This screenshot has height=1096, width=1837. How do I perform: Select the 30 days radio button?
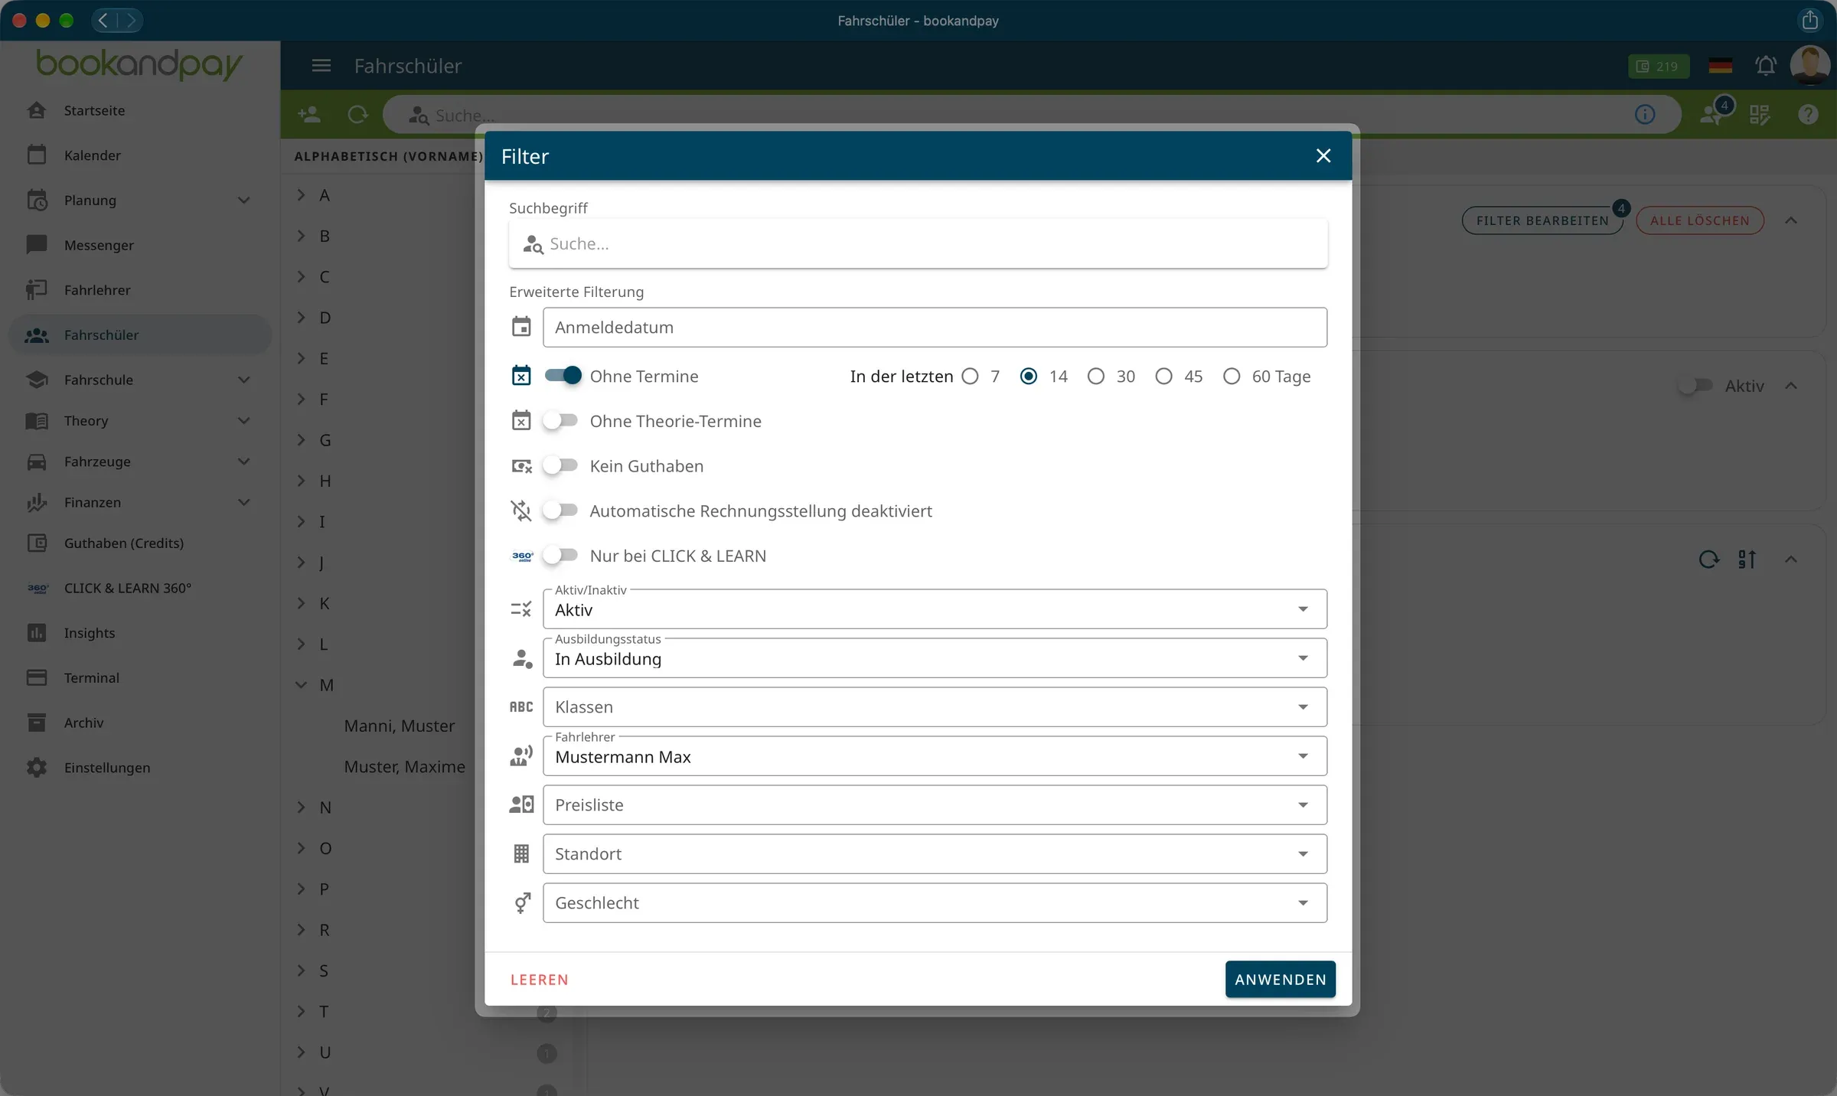(x=1096, y=376)
